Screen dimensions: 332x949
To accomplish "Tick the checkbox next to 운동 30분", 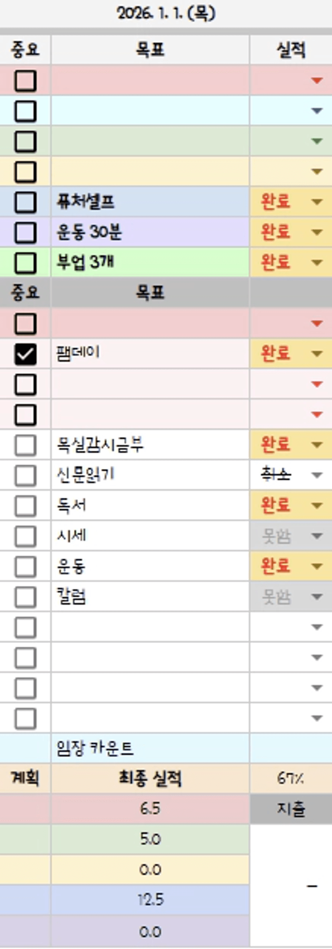I will [25, 232].
